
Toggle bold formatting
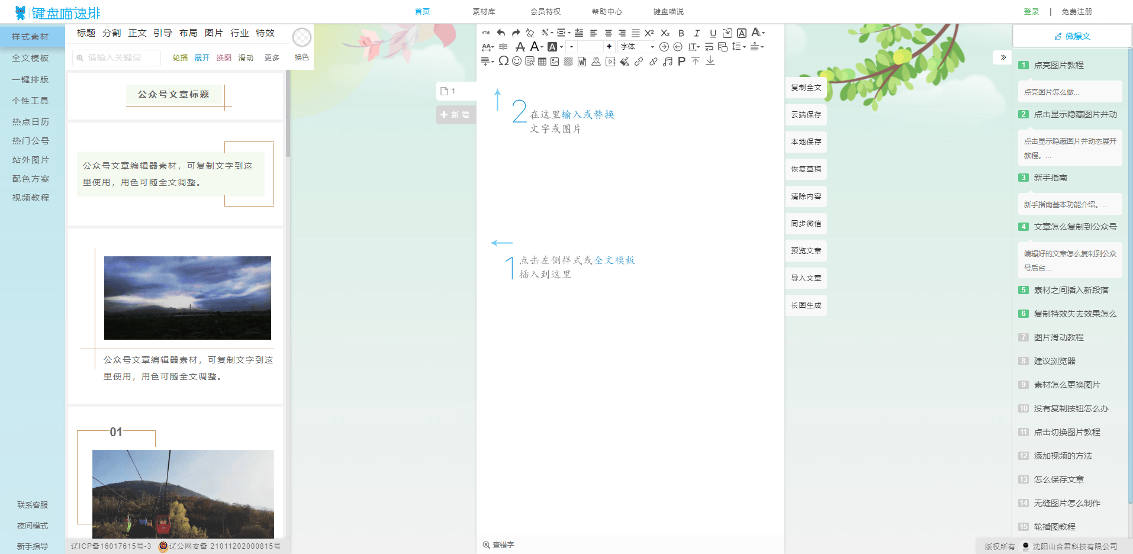pyautogui.click(x=681, y=33)
